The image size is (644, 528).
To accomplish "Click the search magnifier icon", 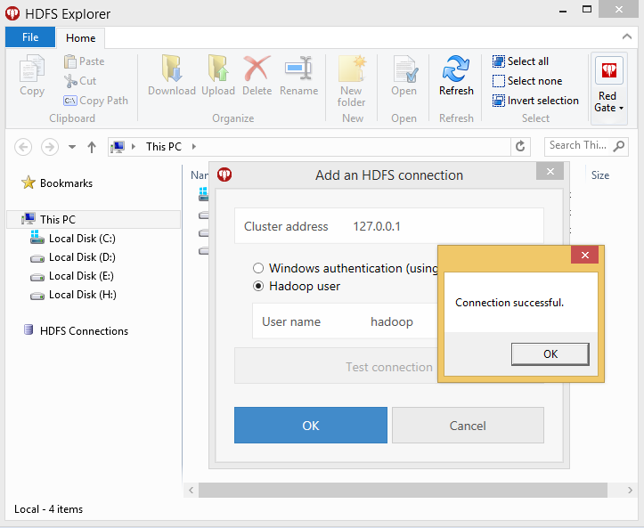I will tap(618, 146).
